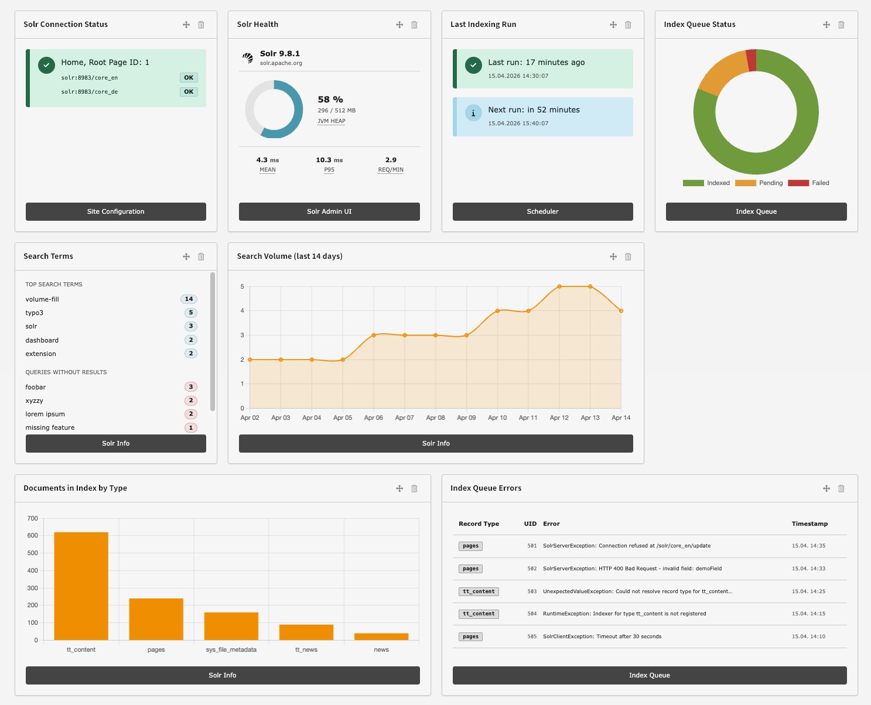Remove the Index Queue Errors widget
This screenshot has width=871, height=705.
(841, 488)
